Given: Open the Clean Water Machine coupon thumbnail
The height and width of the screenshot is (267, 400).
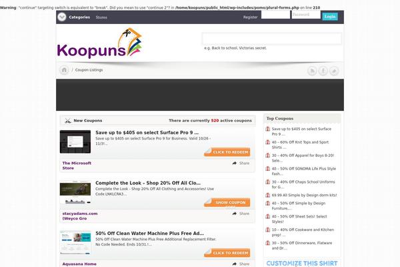Looking at the screenshot, I should 75,242.
